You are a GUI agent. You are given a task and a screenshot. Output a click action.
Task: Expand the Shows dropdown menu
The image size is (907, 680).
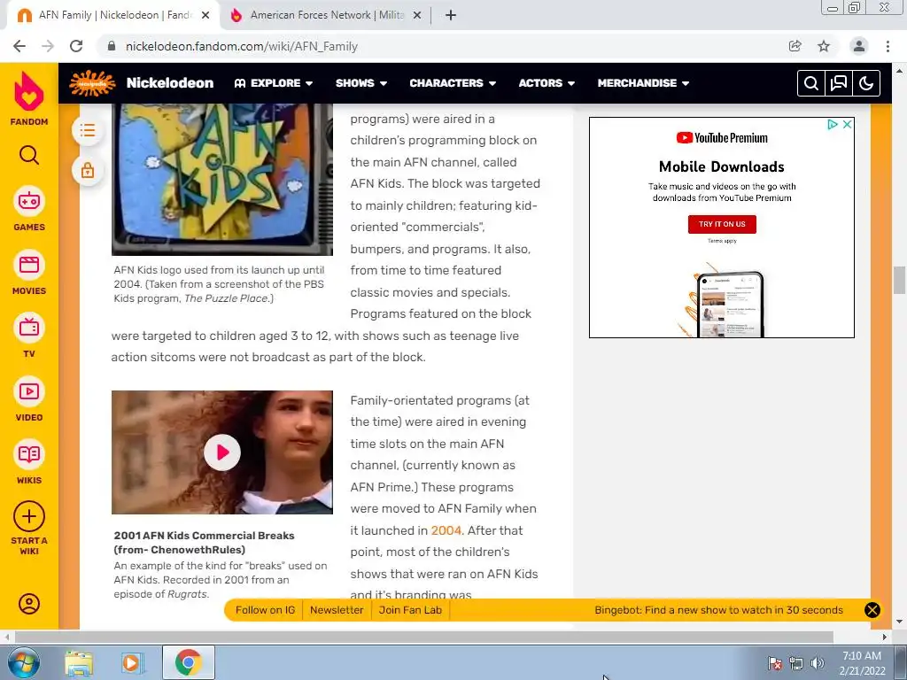361,83
